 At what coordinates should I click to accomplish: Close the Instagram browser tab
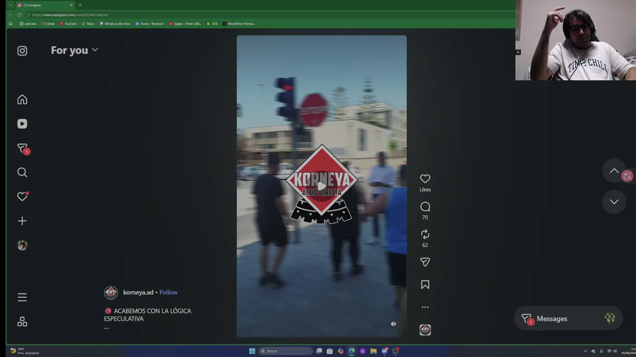point(71,5)
